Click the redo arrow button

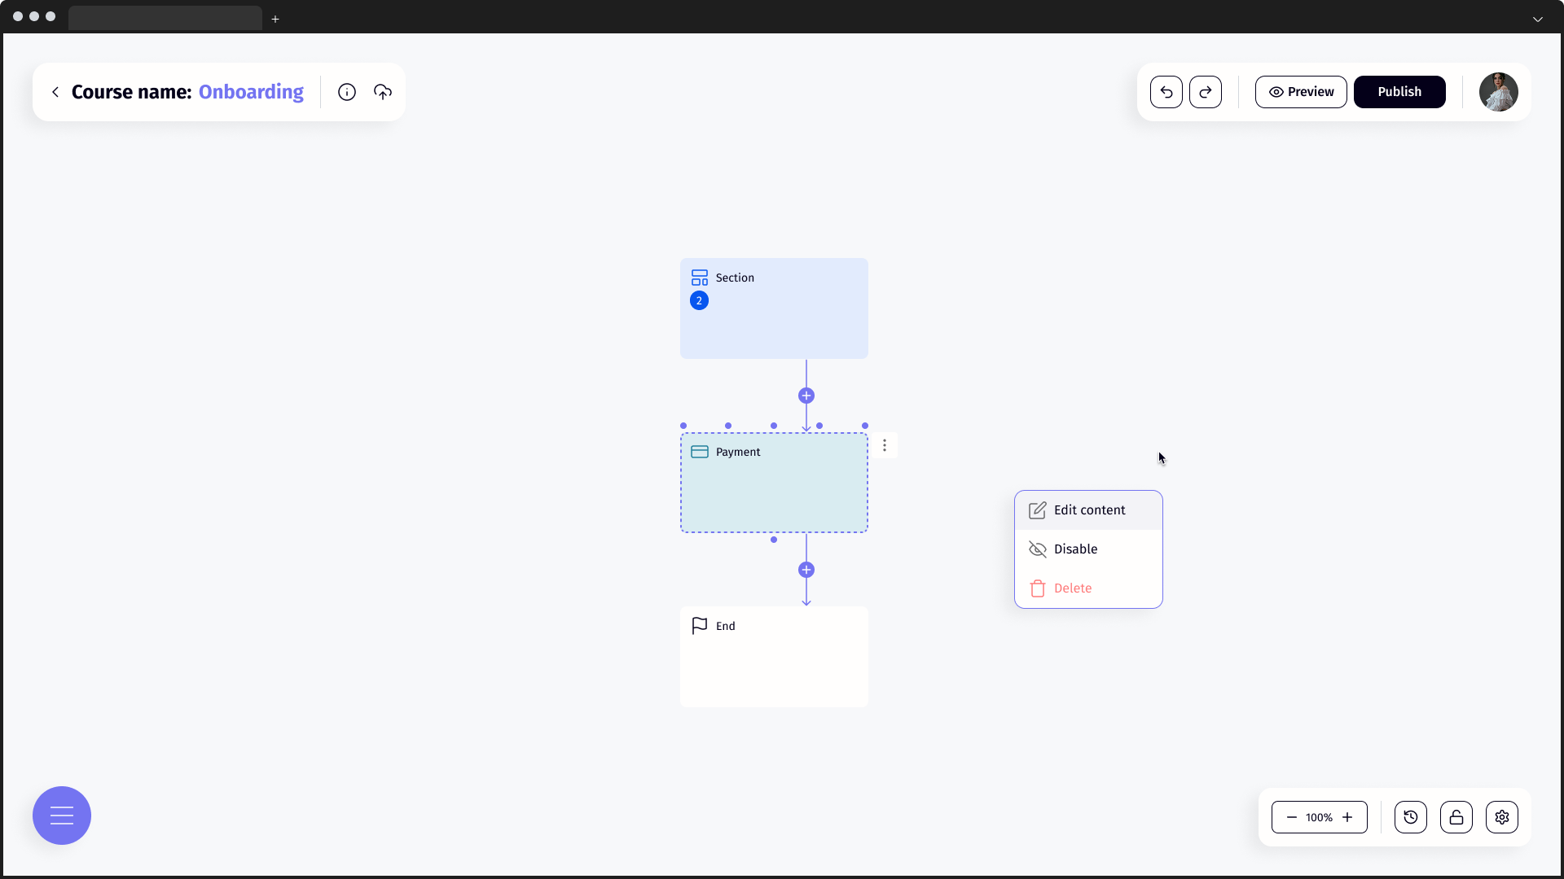pyautogui.click(x=1205, y=92)
